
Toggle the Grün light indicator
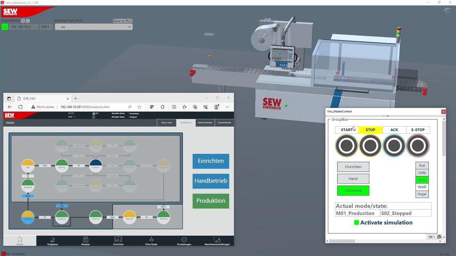422,180
